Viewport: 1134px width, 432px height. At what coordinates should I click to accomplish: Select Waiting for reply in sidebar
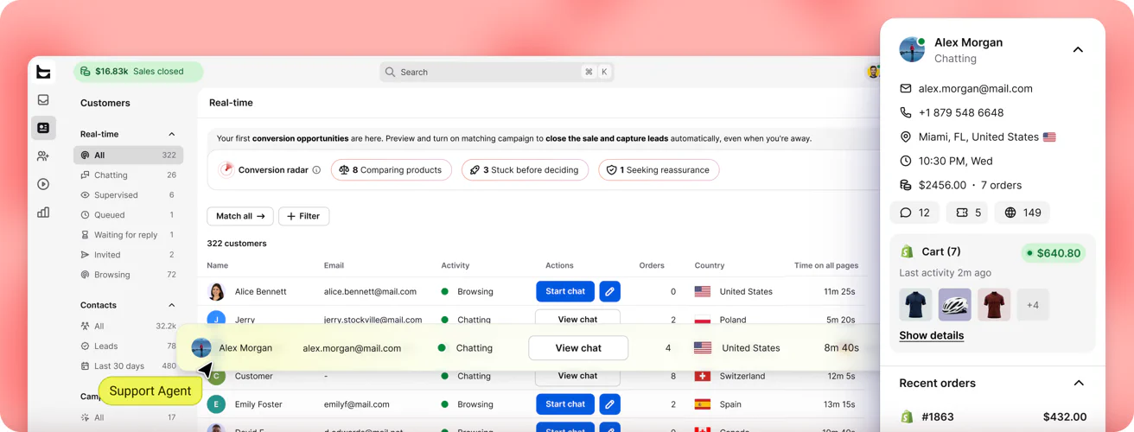pos(128,235)
